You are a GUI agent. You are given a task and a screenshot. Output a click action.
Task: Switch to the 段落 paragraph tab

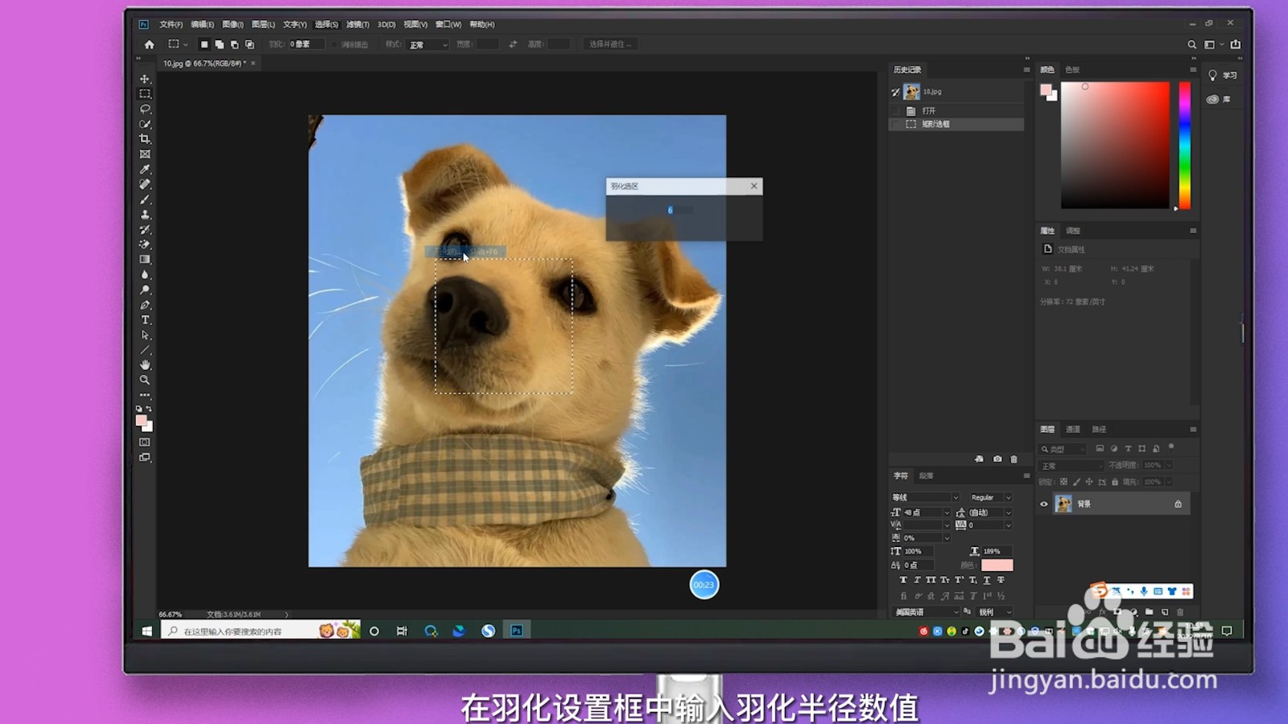point(927,476)
